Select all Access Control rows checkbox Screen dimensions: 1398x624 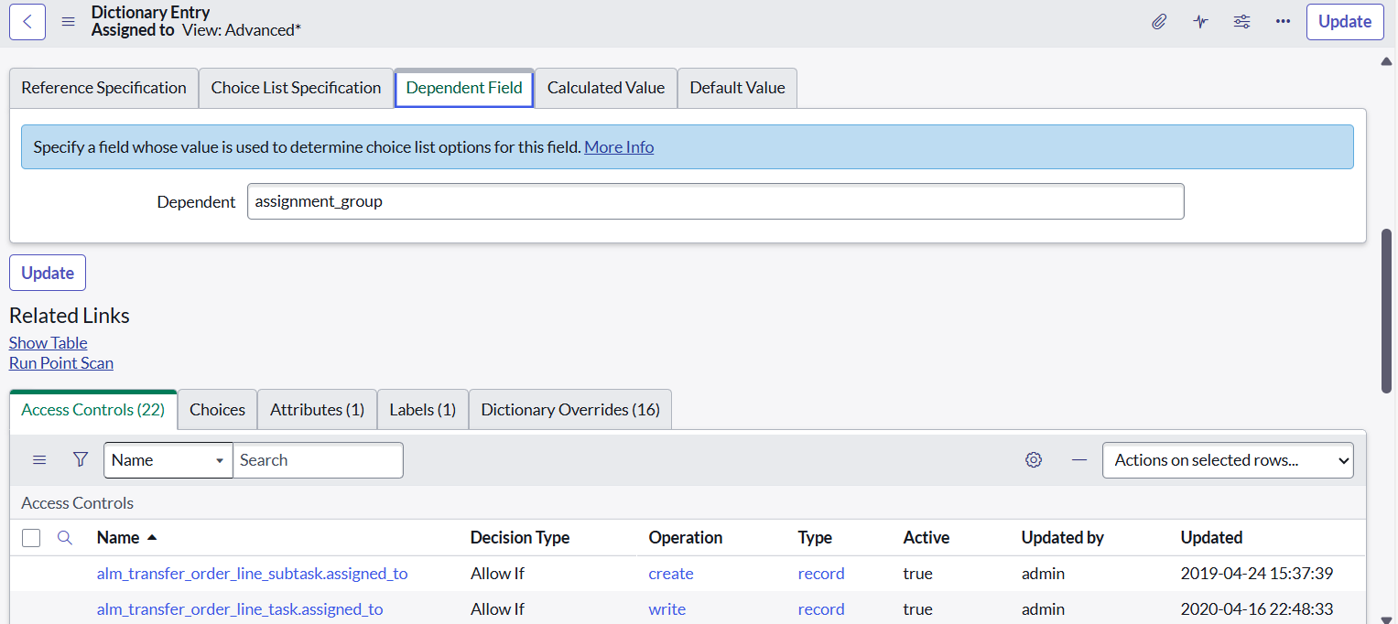pos(31,537)
